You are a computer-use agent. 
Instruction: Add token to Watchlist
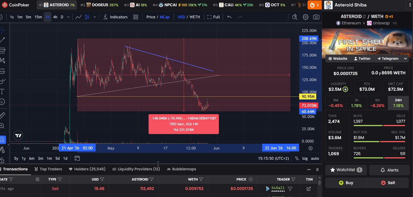(346, 170)
